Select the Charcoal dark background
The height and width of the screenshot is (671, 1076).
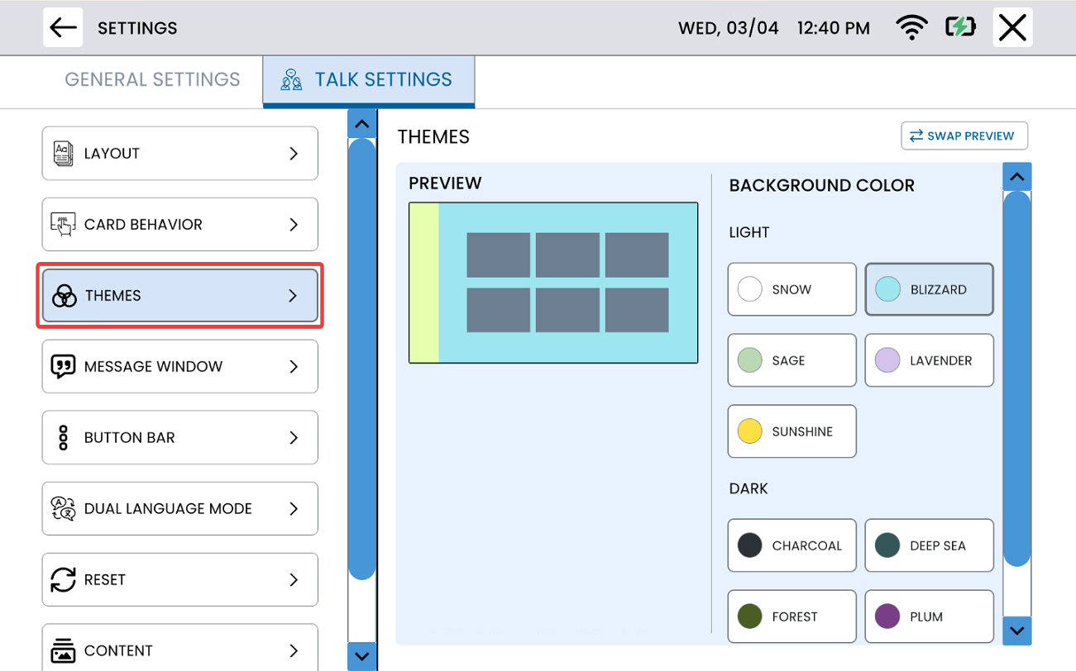pyautogui.click(x=791, y=545)
